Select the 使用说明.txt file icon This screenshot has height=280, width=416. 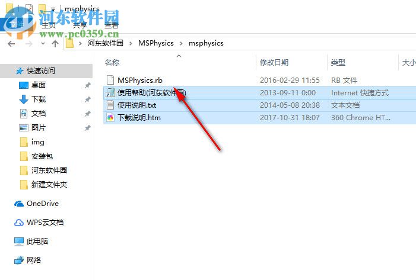(110, 105)
